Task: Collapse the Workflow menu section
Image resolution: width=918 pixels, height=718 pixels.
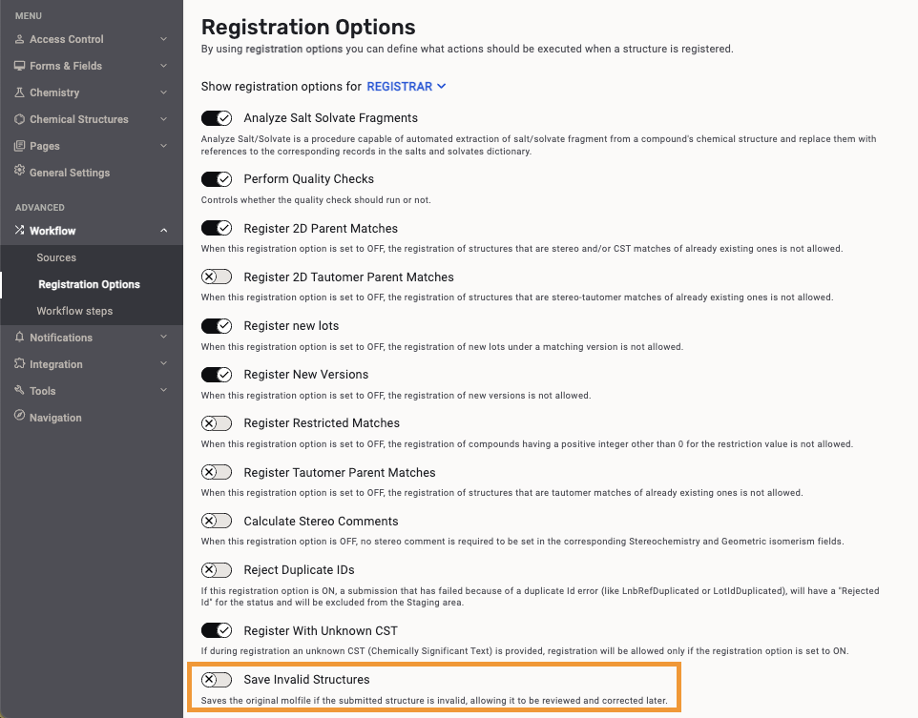Action: tap(163, 231)
